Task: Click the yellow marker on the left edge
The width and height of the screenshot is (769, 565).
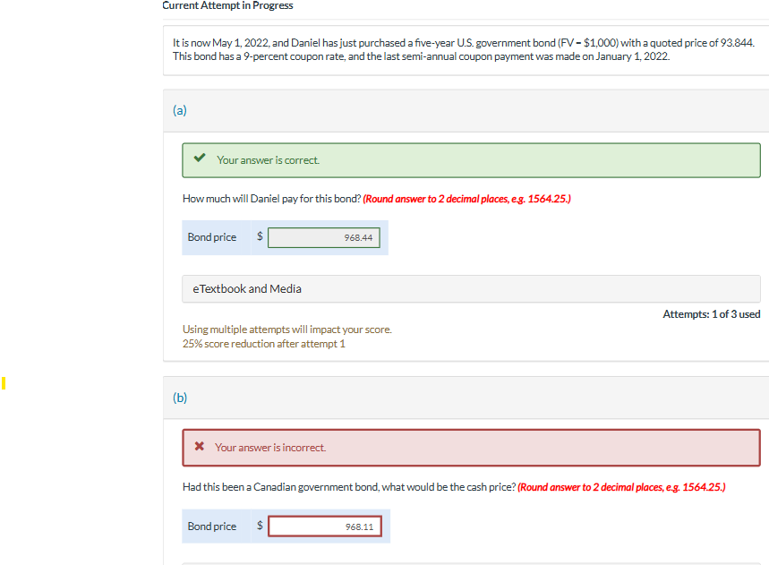Action: pyautogui.click(x=4, y=383)
